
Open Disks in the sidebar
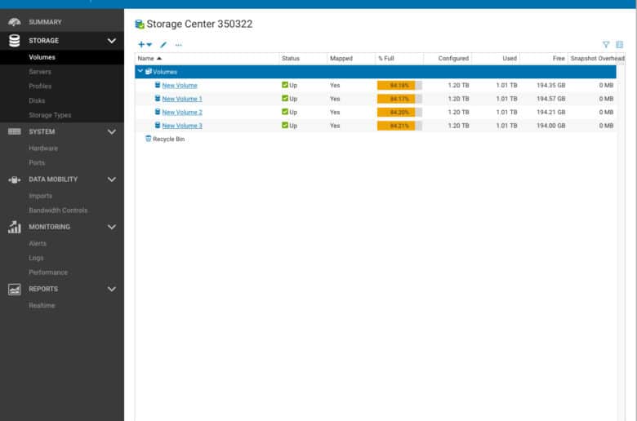[x=37, y=100]
